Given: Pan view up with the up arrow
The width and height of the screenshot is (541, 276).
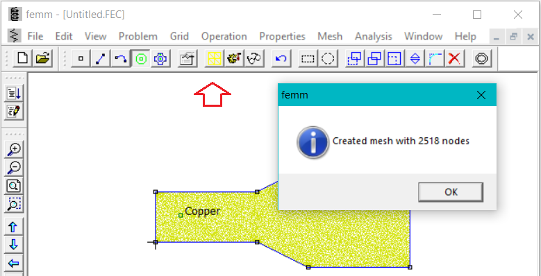Looking at the screenshot, I should [14, 227].
